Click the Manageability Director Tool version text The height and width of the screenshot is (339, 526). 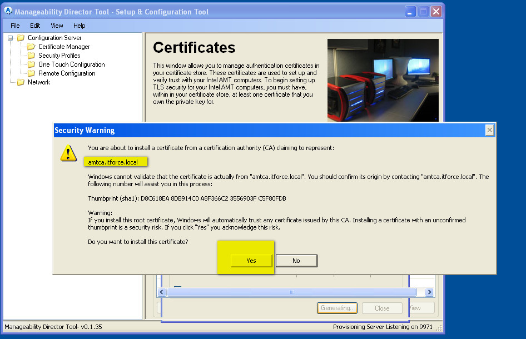click(x=53, y=327)
